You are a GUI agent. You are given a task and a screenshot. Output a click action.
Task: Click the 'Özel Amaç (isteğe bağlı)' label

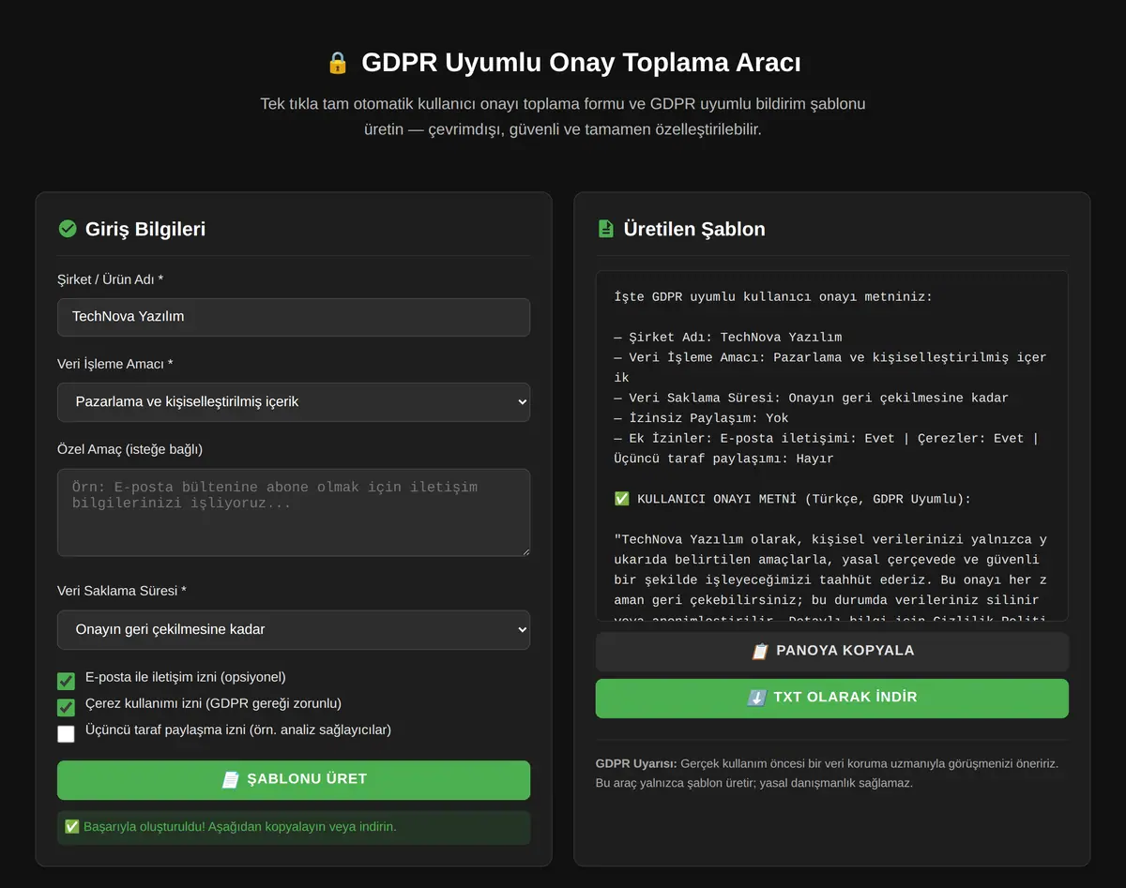point(129,449)
